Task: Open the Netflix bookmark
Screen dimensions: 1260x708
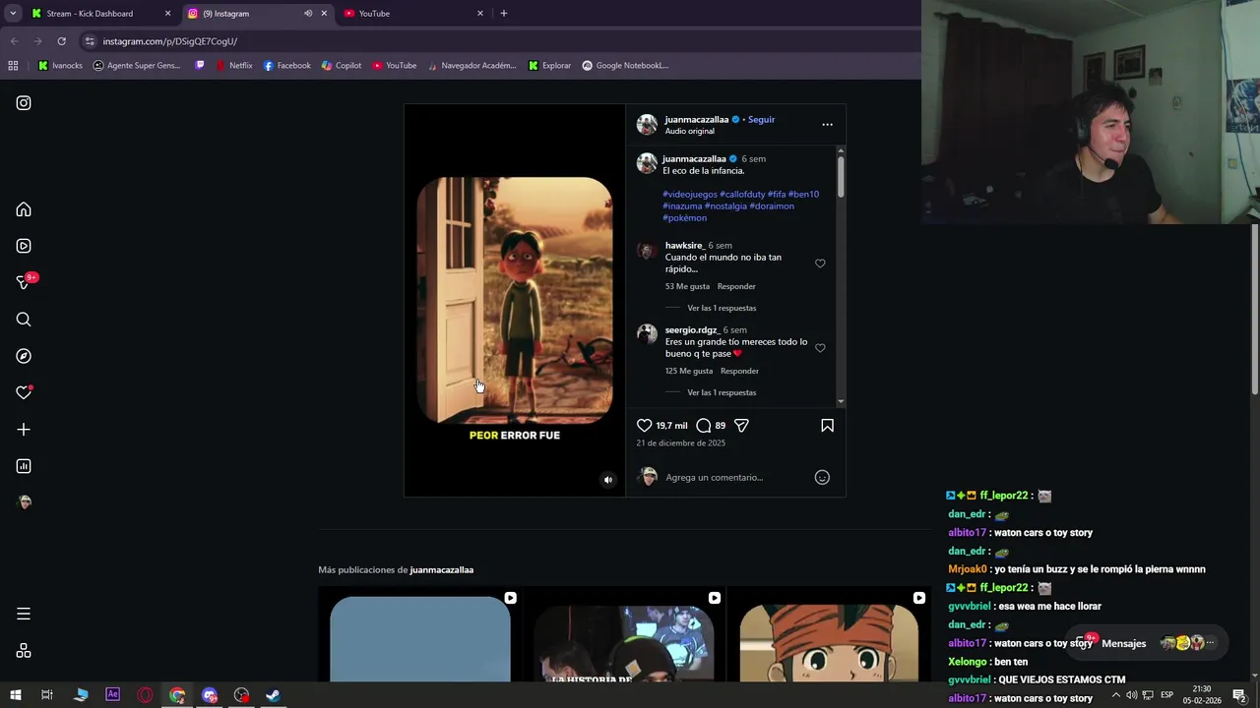Action: click(x=232, y=66)
